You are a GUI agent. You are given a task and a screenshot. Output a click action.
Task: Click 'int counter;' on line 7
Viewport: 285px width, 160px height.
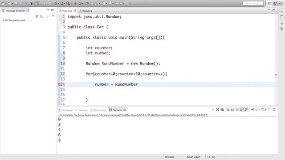click(x=99, y=48)
